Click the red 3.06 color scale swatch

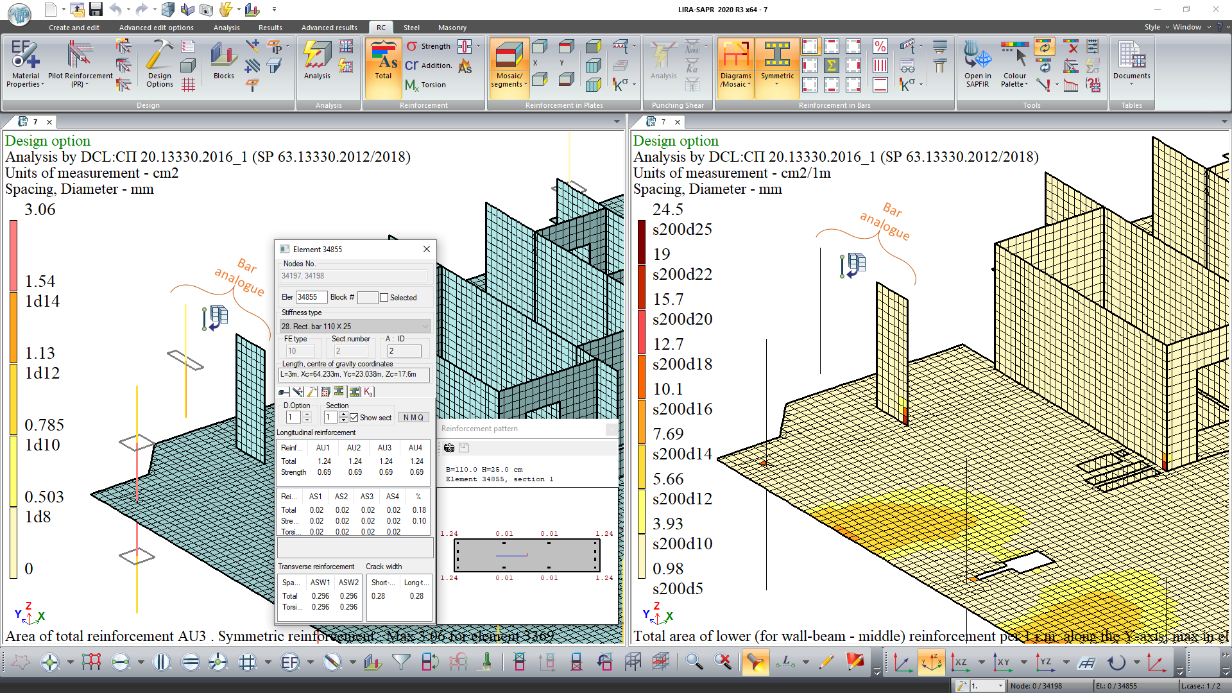pos(13,255)
